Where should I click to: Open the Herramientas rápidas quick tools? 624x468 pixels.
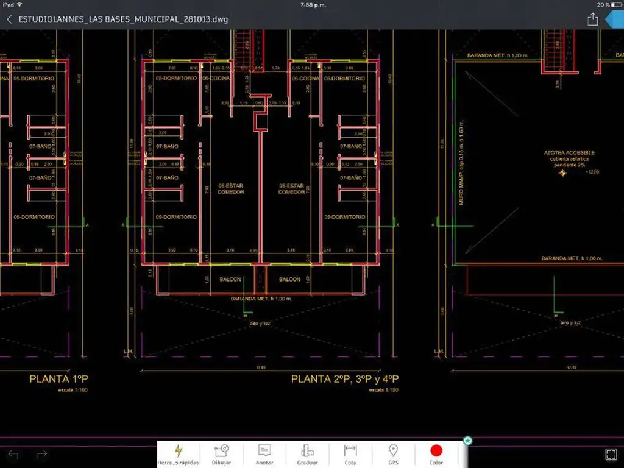179,454
